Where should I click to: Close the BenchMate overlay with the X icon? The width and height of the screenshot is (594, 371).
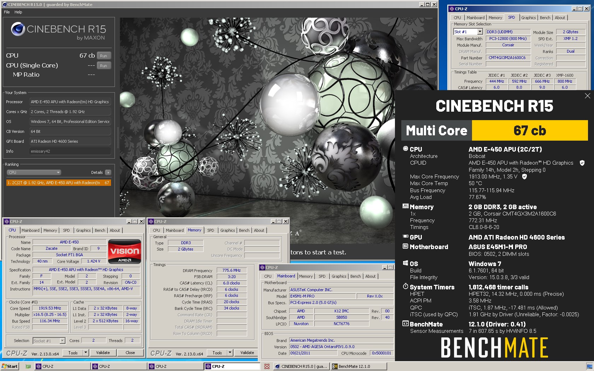coord(587,96)
